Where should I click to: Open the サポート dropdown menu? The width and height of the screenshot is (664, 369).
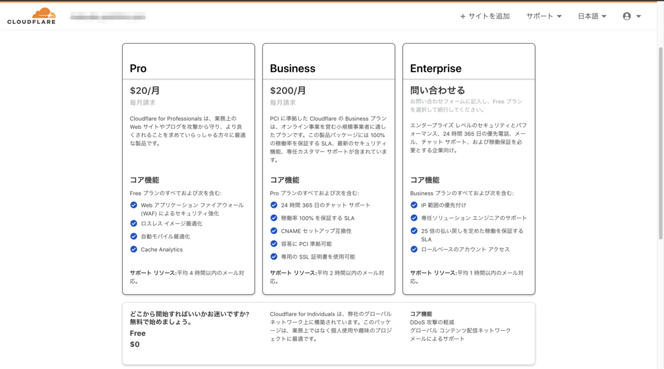pos(544,17)
